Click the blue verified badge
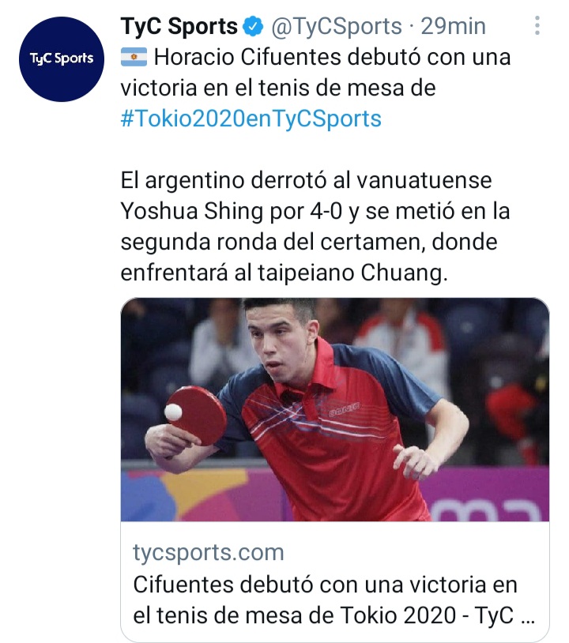 [253, 27]
